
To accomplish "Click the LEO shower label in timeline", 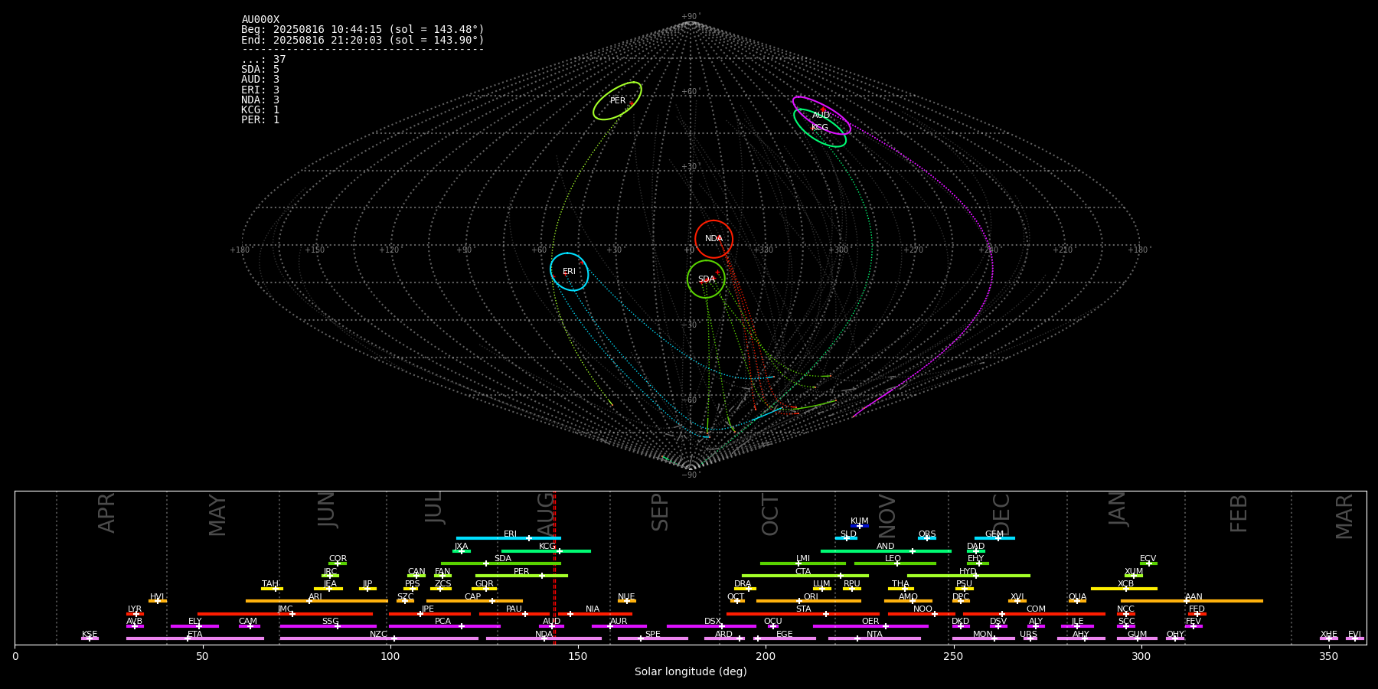I will (x=893, y=559).
